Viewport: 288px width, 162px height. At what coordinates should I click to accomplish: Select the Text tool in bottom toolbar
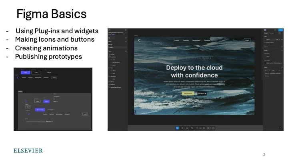[197, 128]
